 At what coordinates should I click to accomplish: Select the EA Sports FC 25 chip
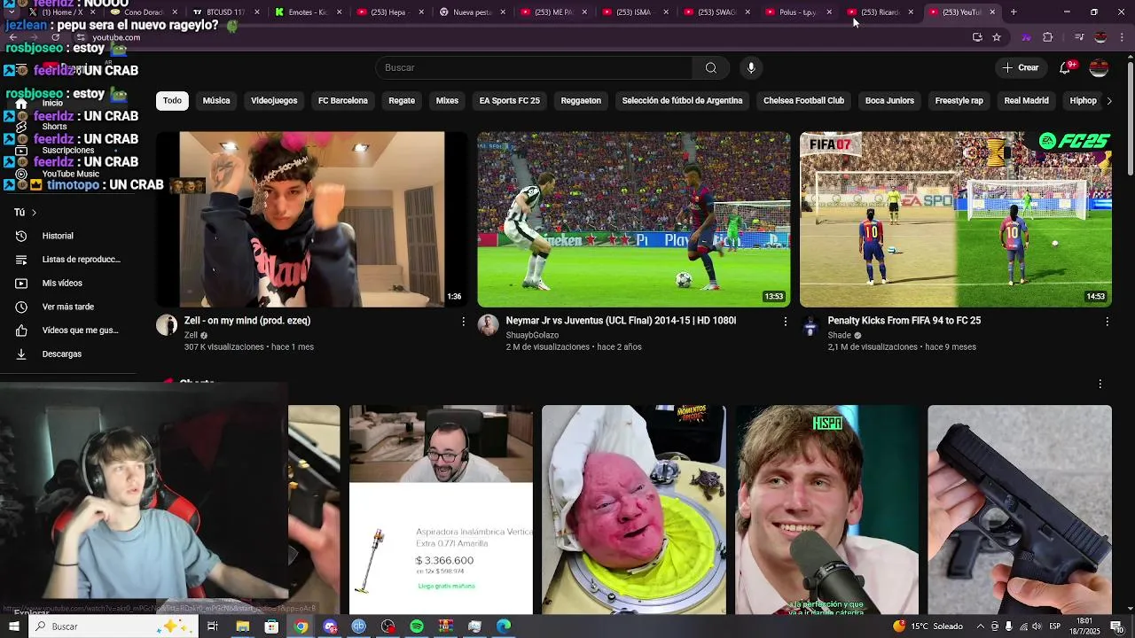(x=510, y=101)
